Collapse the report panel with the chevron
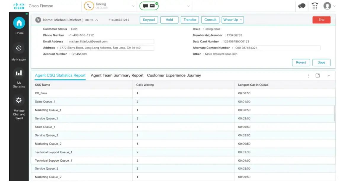The width and height of the screenshot is (348, 183). pyautogui.click(x=328, y=75)
